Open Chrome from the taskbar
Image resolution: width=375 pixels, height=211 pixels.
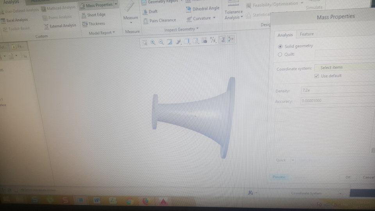[129, 201]
